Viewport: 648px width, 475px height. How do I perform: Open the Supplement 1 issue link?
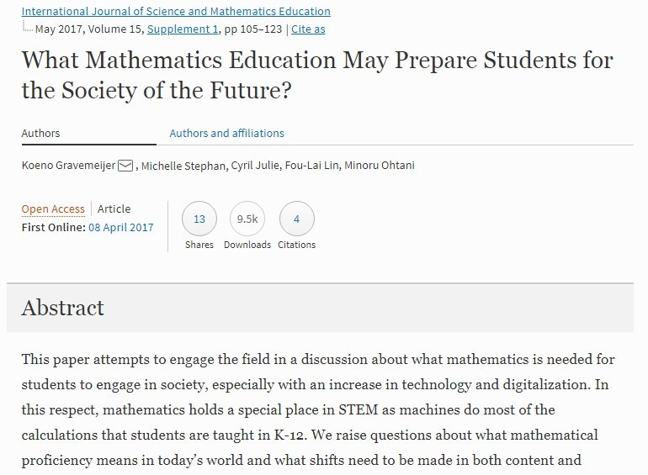coord(183,29)
